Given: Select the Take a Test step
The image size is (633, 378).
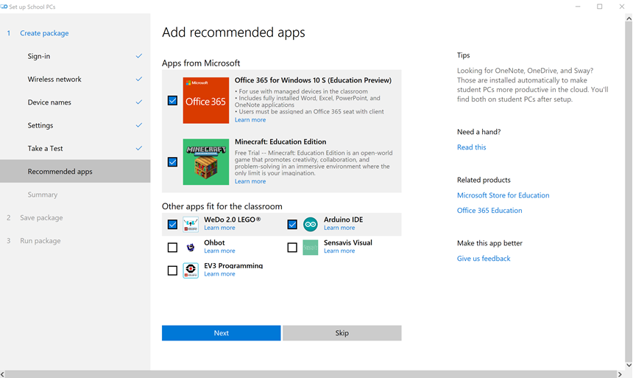Looking at the screenshot, I should 75,148.
